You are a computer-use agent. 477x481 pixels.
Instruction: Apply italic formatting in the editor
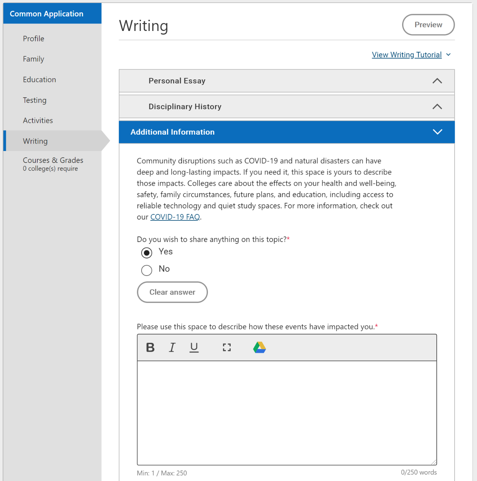[172, 348]
